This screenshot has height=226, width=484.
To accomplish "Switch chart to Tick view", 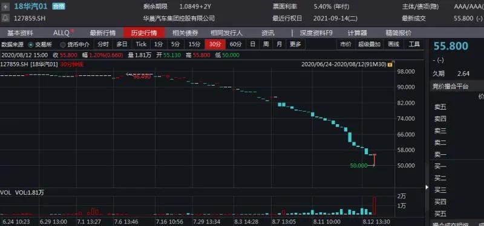I will (141, 44).
